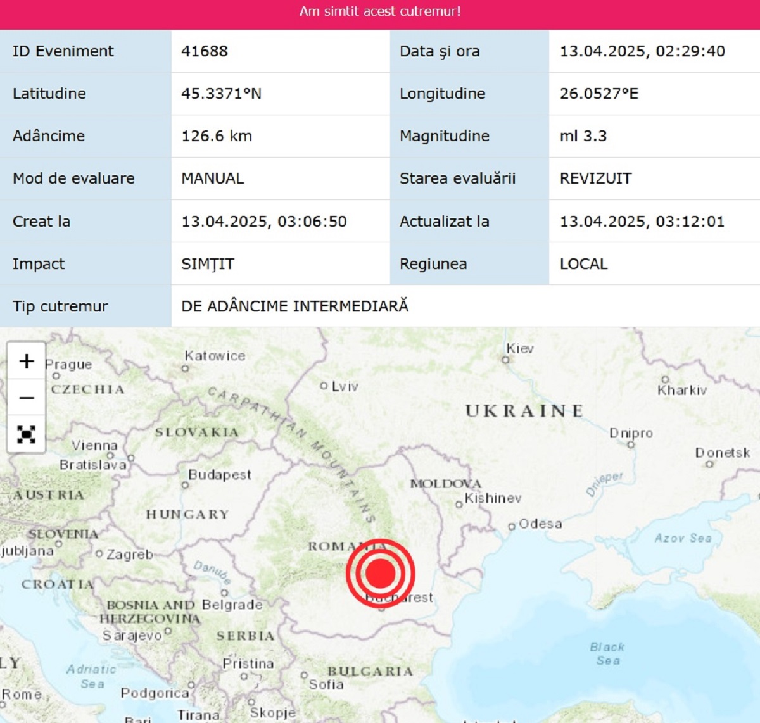Click the red earthquake epicenter marker
The image size is (760, 723).
381,572
